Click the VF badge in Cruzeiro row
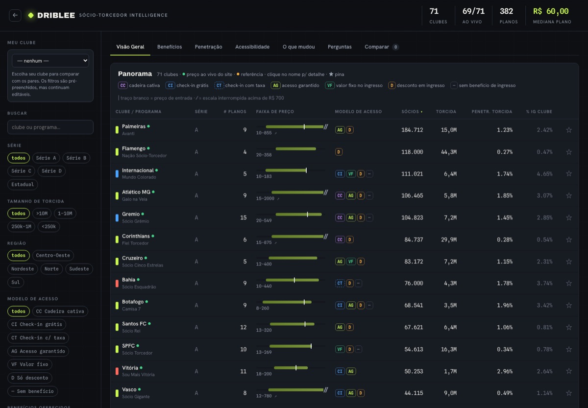This screenshot has height=408, width=588. [x=351, y=262]
